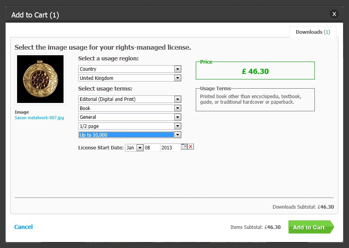Open the Up to 10,000 print run dropdown
Image resolution: width=349 pixels, height=248 pixels.
(x=177, y=135)
